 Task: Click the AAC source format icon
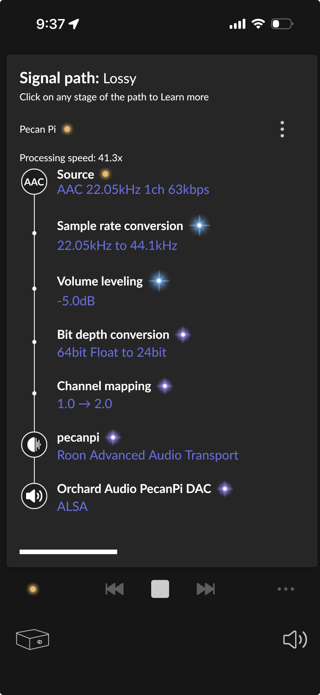(x=34, y=182)
